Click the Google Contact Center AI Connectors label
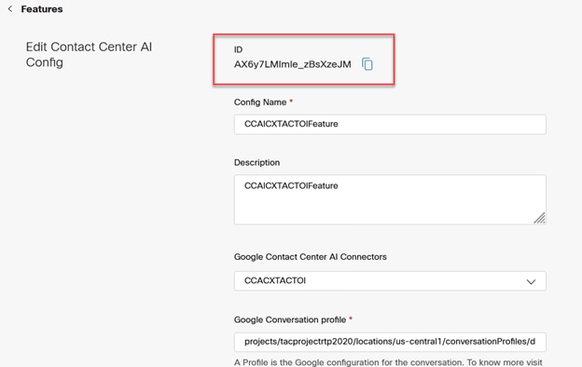The image size is (582, 367). (x=311, y=257)
